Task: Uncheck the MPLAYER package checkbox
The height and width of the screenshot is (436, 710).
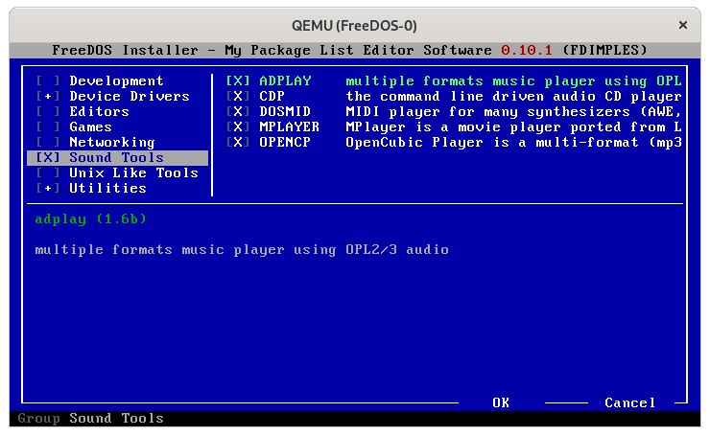Action: coord(237,127)
